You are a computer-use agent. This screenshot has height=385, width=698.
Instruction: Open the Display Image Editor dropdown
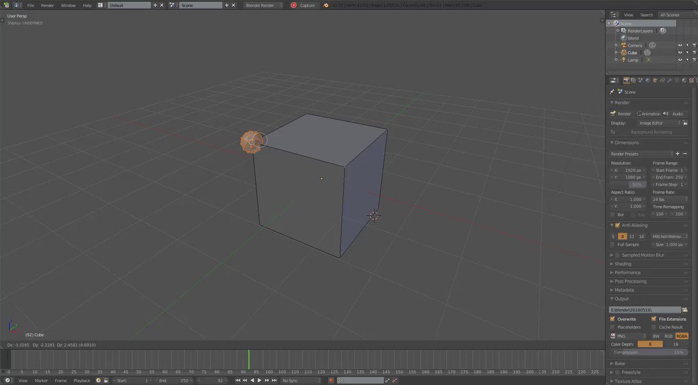point(659,123)
